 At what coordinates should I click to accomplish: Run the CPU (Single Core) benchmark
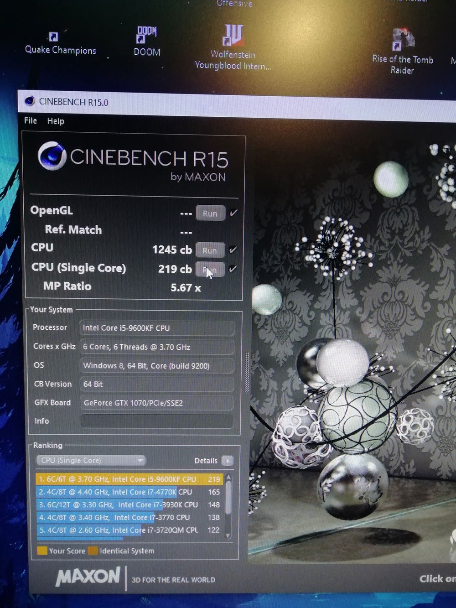pos(210,270)
